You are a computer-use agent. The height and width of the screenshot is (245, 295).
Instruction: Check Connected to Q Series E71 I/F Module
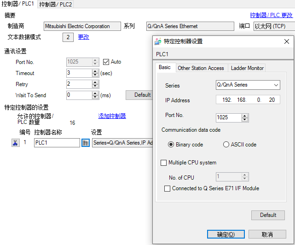pyautogui.click(x=168, y=188)
